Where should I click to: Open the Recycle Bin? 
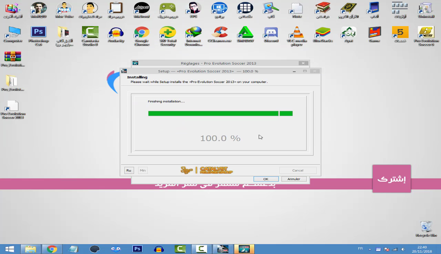coord(426,229)
